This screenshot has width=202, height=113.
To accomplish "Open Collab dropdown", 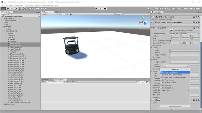I will (153, 8).
